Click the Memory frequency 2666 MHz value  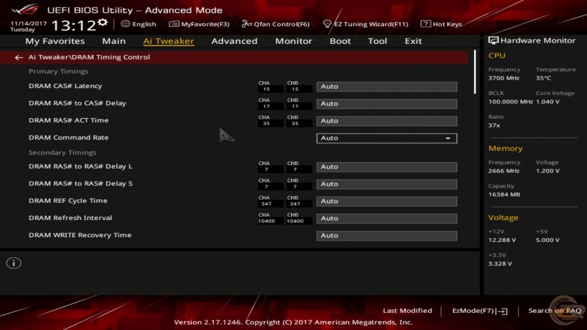click(504, 171)
